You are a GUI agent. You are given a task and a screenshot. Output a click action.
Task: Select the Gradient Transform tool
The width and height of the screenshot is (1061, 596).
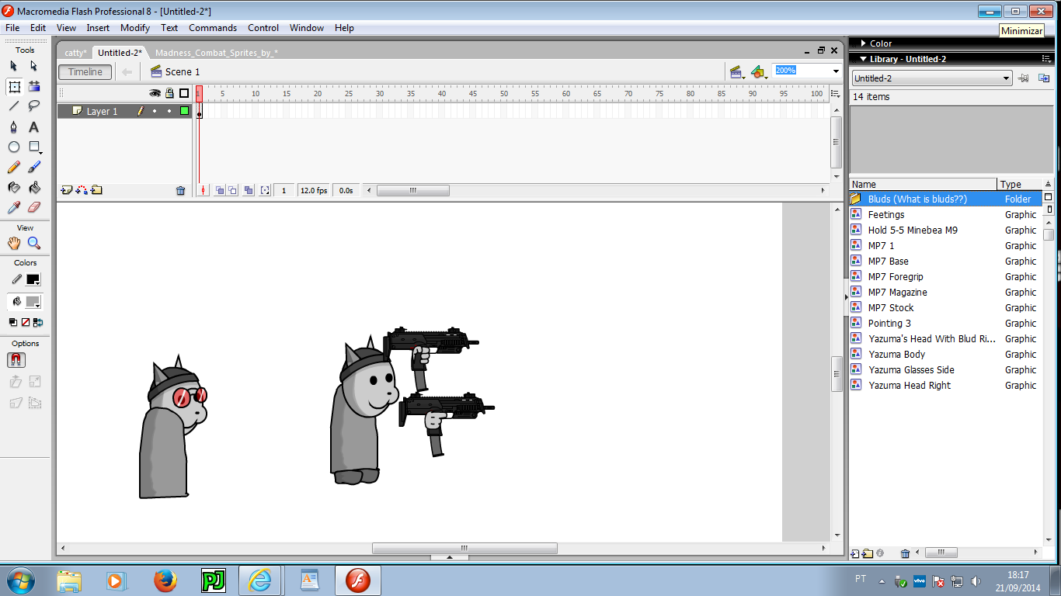[34, 86]
